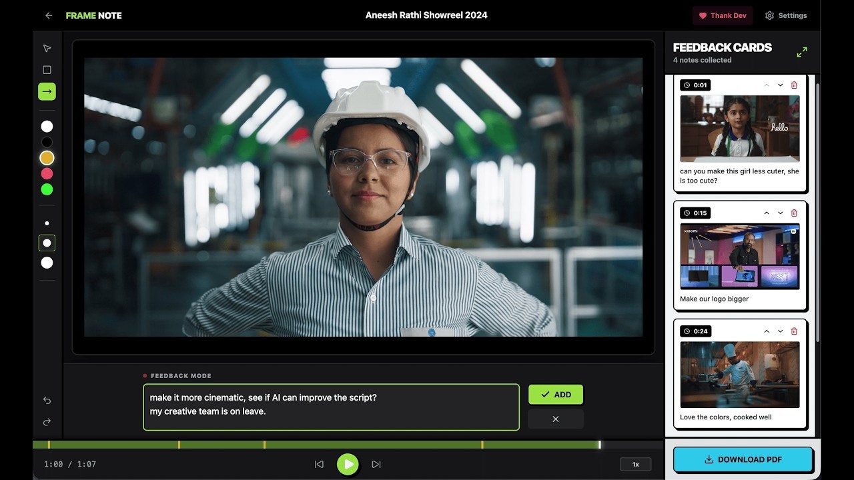Screen dimensions: 854x480
Task: Select the rectangle drawing tool
Action: point(47,69)
